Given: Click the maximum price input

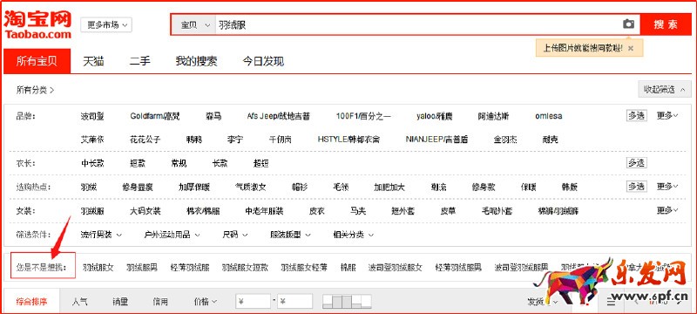Looking at the screenshot, I should tap(294, 302).
